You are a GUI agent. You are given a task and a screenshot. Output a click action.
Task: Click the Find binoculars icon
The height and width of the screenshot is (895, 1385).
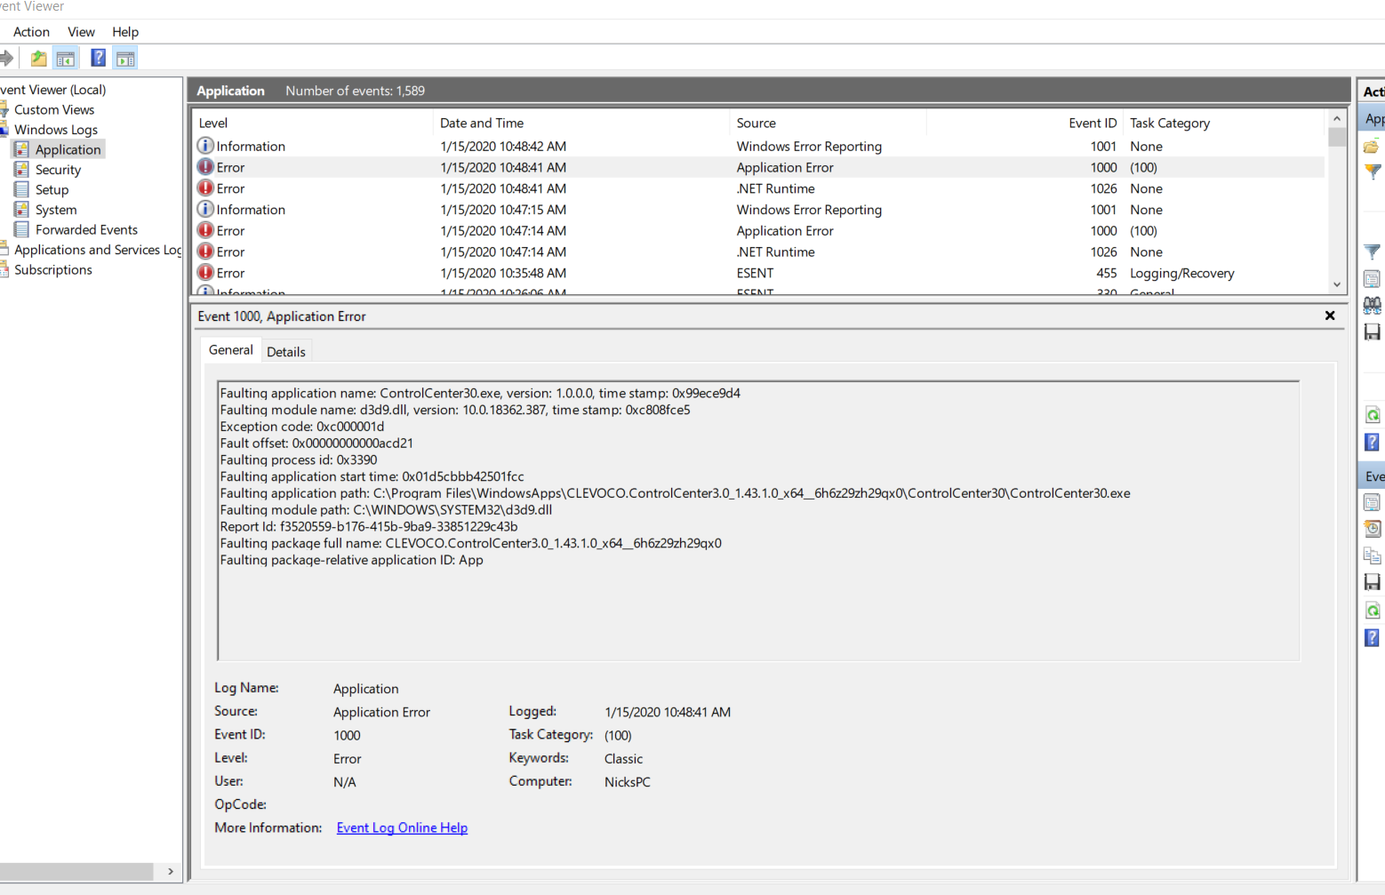coord(1373,306)
